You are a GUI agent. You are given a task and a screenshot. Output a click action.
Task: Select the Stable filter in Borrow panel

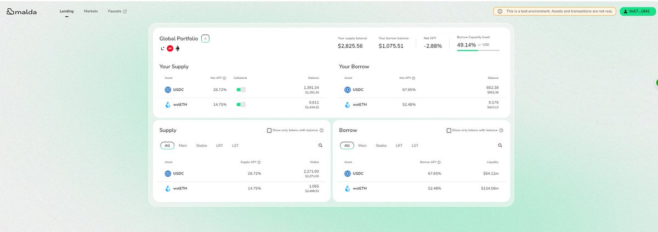click(381, 146)
